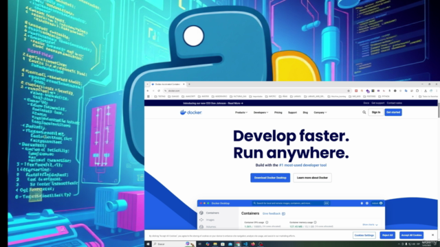This screenshot has height=247, width=440.
Task: Open a new browser tab with plus icon
Action: tap(190, 84)
